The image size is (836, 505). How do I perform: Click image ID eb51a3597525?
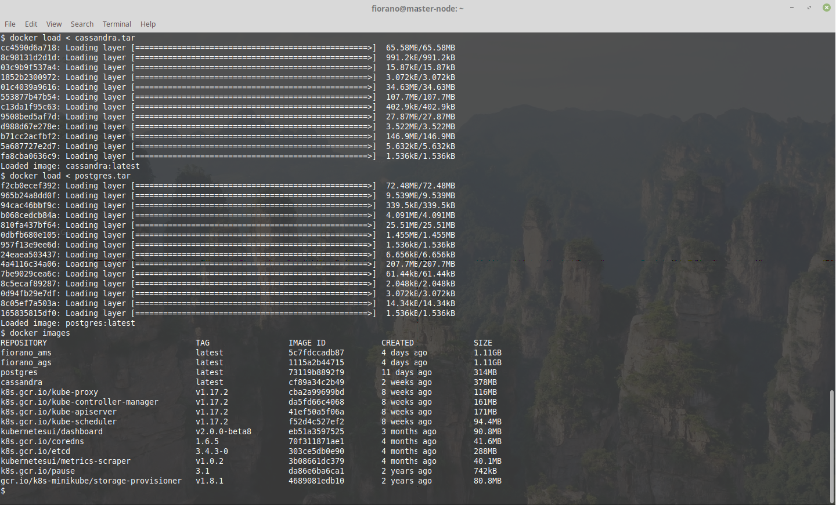[316, 431]
